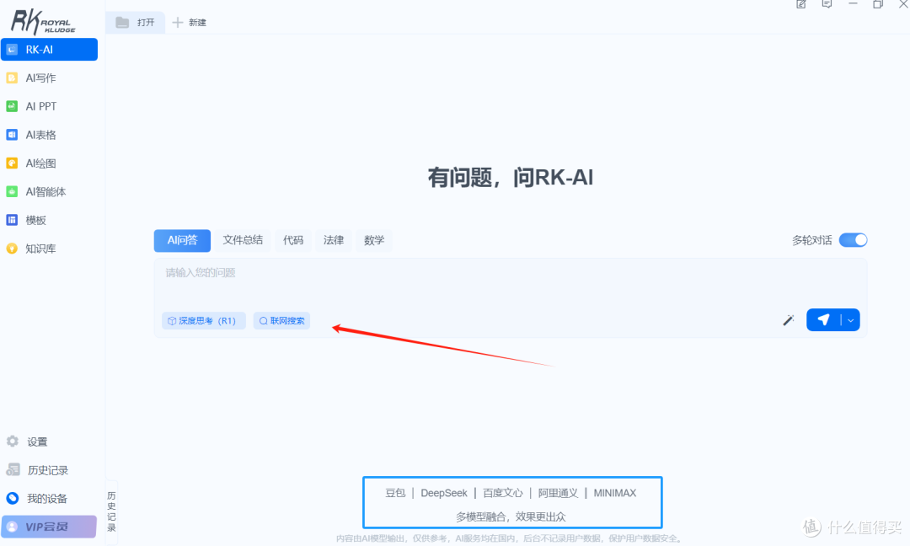
Task: Click the DeepSeek model name
Action: point(444,493)
